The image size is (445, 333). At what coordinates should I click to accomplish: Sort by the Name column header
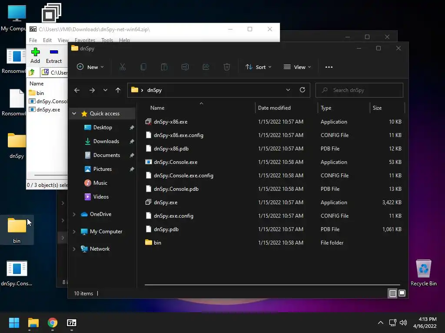(200, 108)
